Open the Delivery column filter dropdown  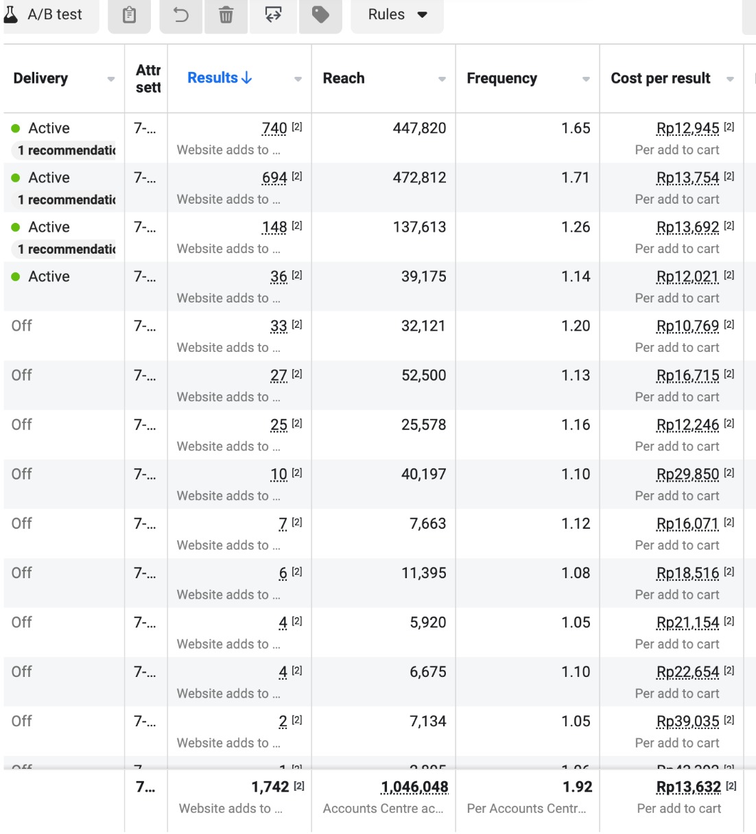(111, 79)
